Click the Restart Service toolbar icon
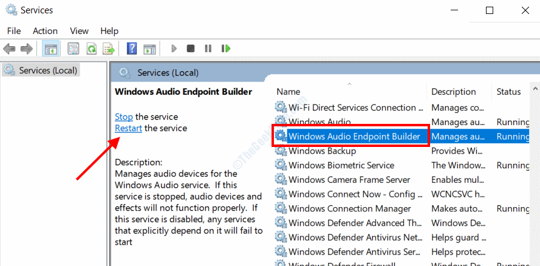Image resolution: width=540 pixels, height=266 pixels. point(226,49)
